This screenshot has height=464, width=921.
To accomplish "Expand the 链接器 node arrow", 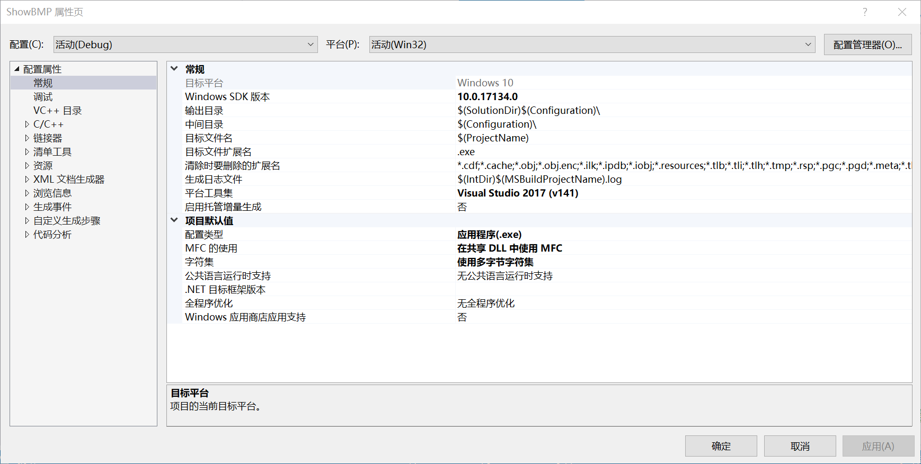I will [x=27, y=138].
